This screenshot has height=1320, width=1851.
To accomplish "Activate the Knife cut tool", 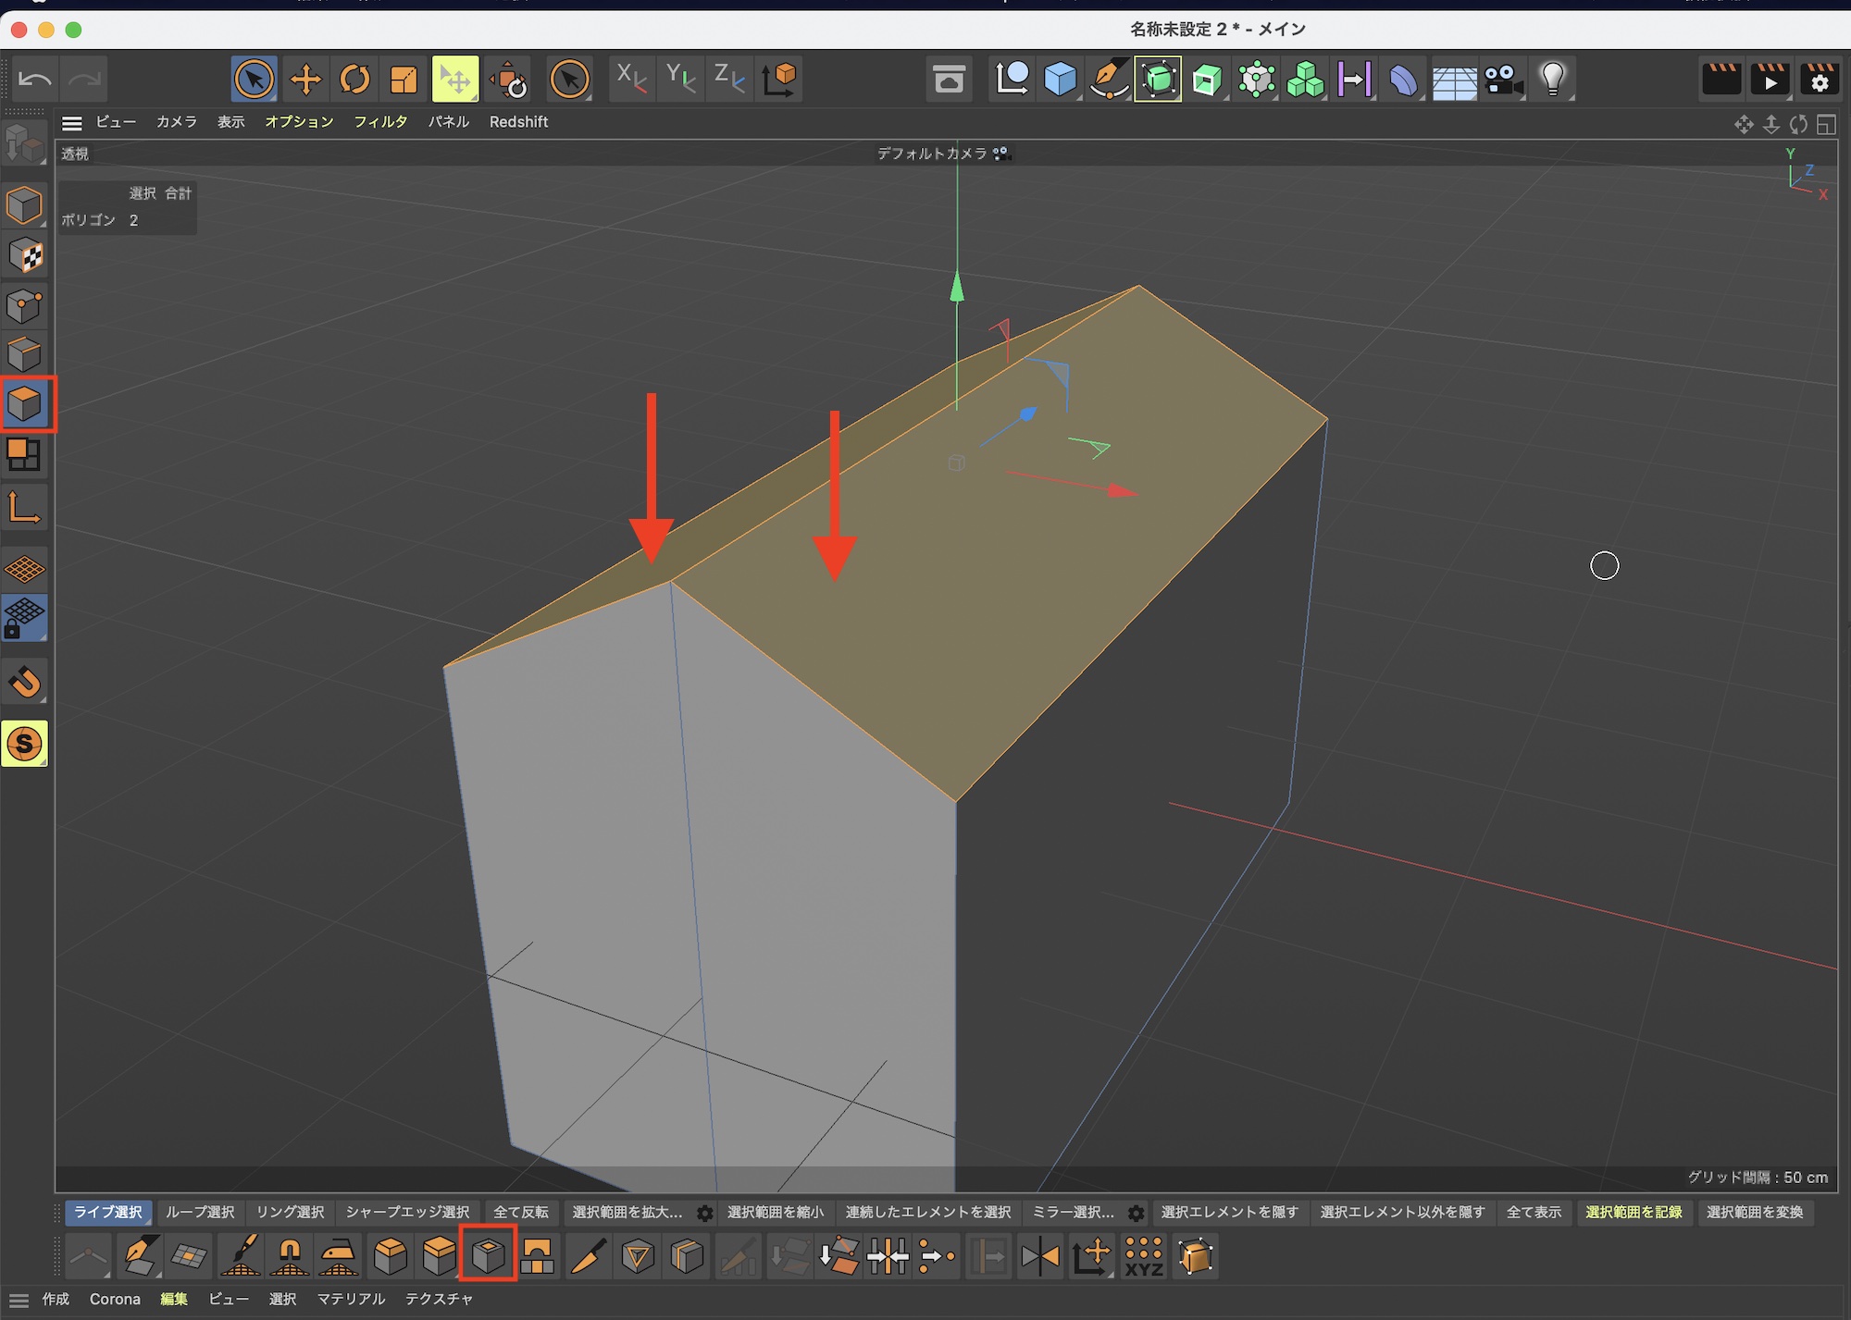I will click(x=588, y=1256).
